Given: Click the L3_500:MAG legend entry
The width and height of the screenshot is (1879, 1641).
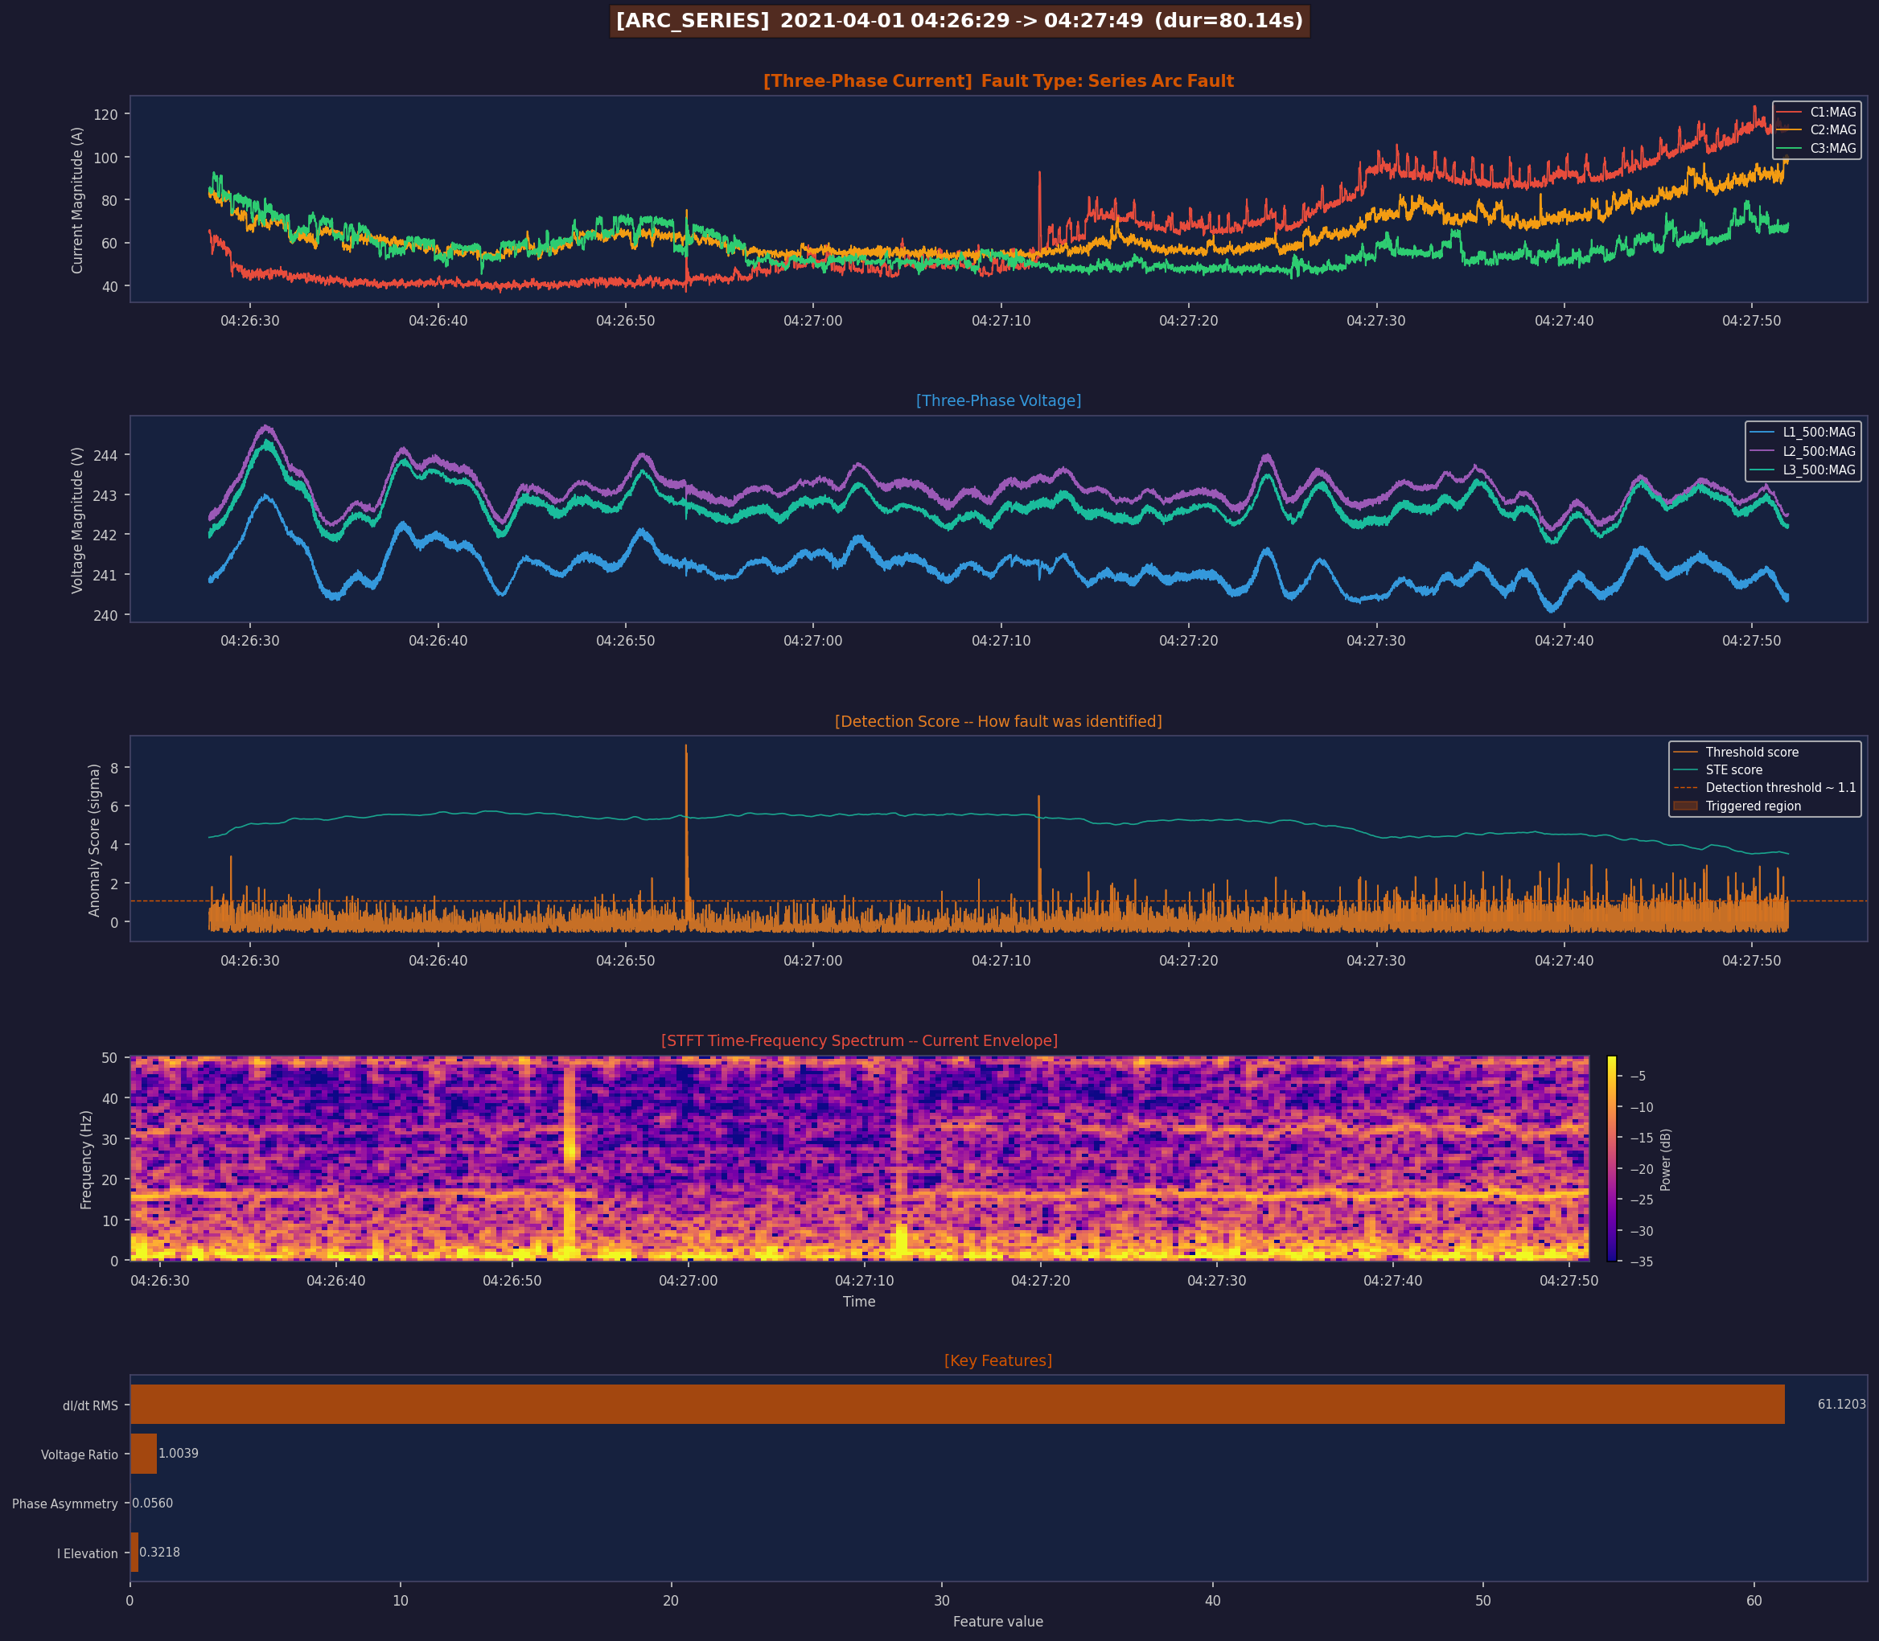Looking at the screenshot, I should click(1819, 470).
